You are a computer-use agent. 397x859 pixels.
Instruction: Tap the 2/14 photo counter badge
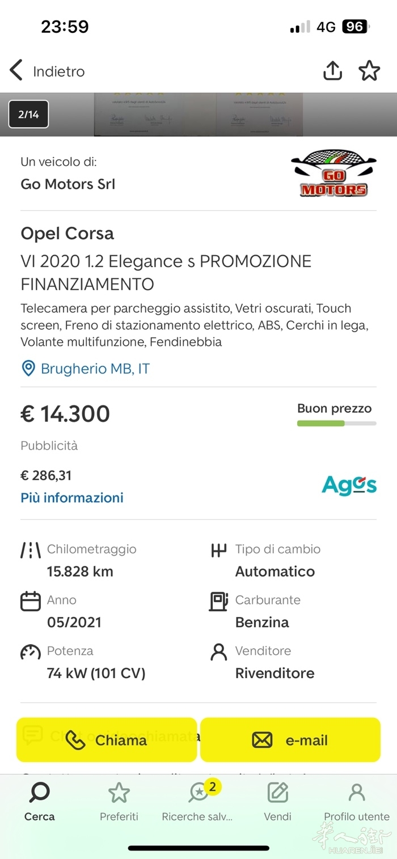(28, 115)
